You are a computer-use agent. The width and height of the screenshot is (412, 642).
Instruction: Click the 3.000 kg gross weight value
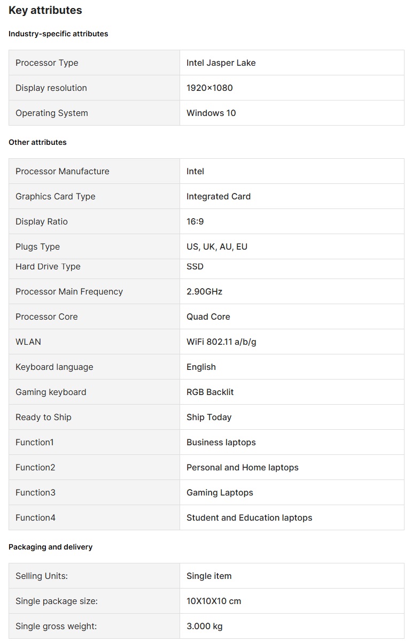click(204, 626)
